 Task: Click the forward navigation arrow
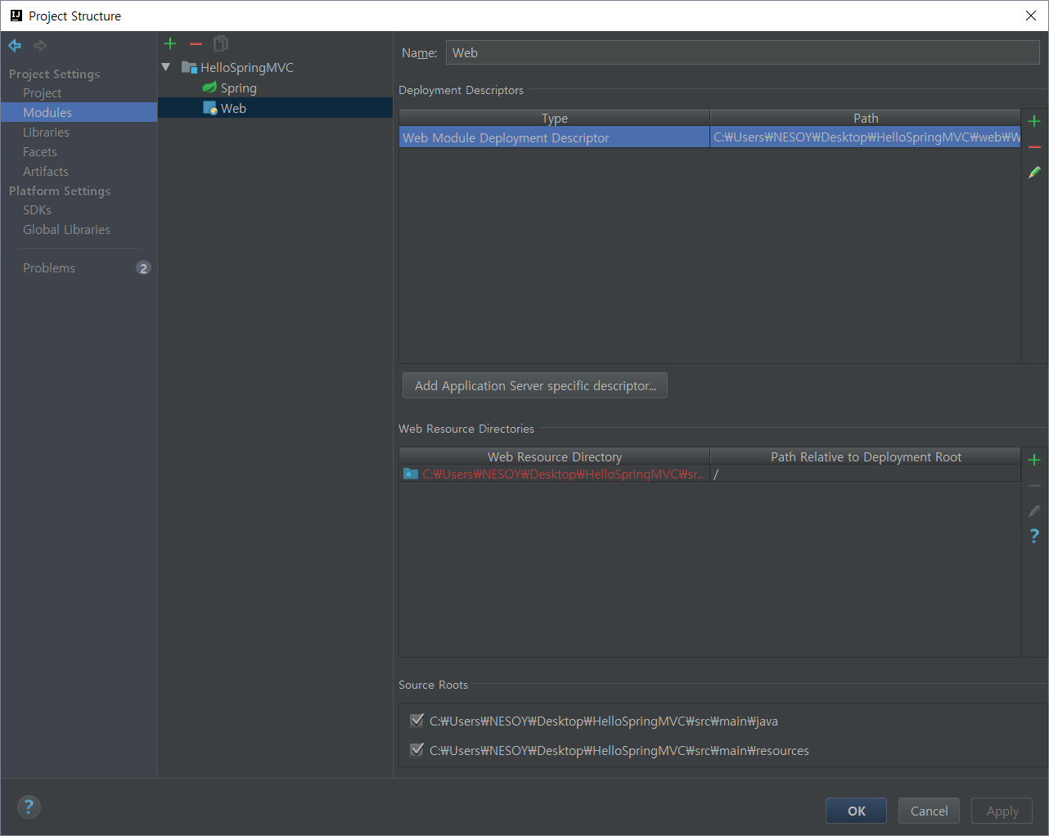pos(39,46)
